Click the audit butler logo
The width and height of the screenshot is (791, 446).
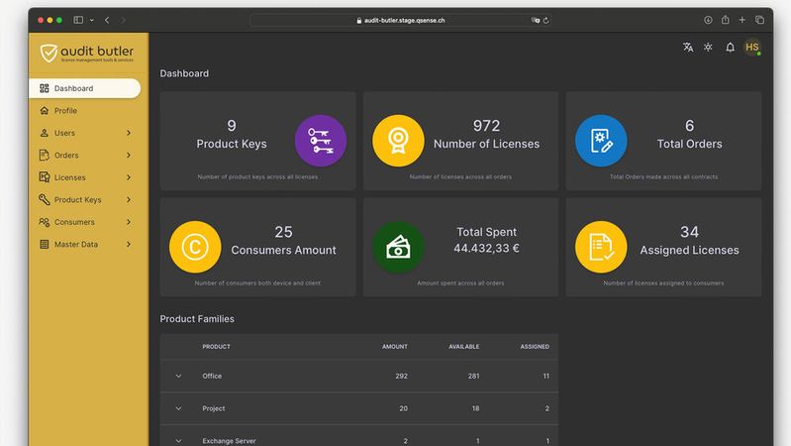tap(87, 54)
